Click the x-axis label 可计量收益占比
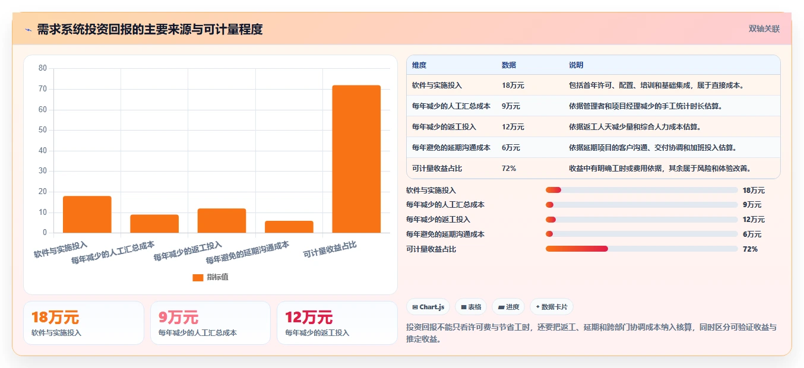Viewport: 804px width, 368px height. 330,249
